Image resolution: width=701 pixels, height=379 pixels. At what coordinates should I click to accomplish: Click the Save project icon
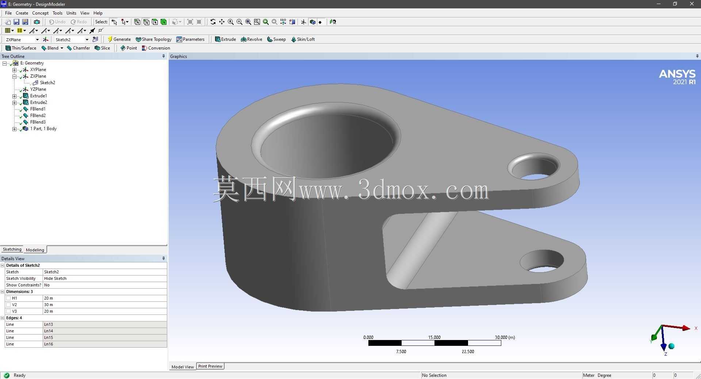pos(16,22)
